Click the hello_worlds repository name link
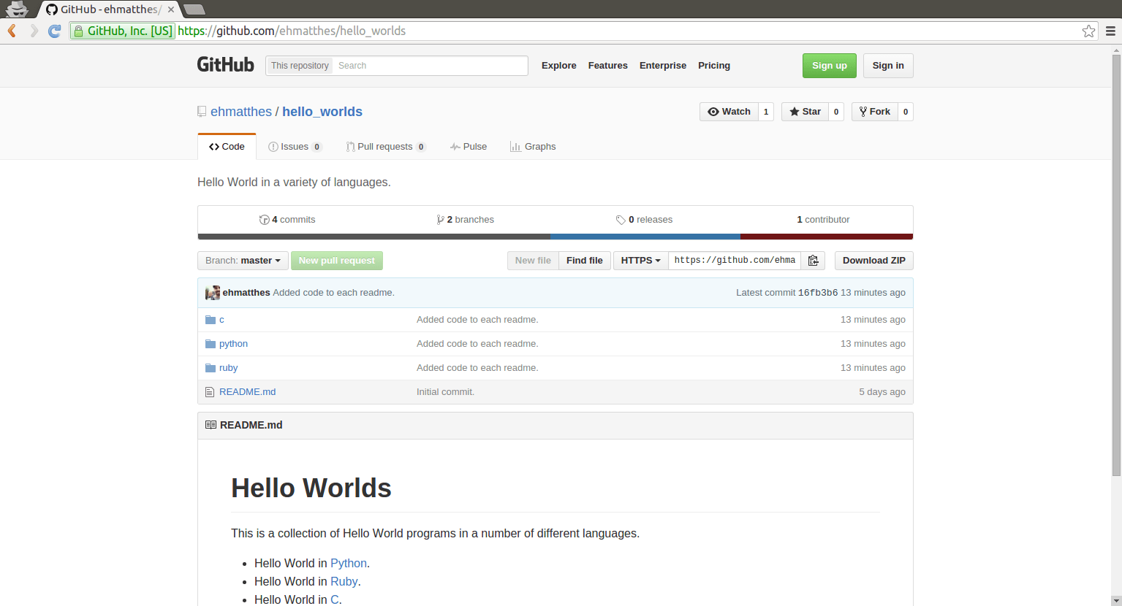Image resolution: width=1122 pixels, height=606 pixels. [322, 112]
